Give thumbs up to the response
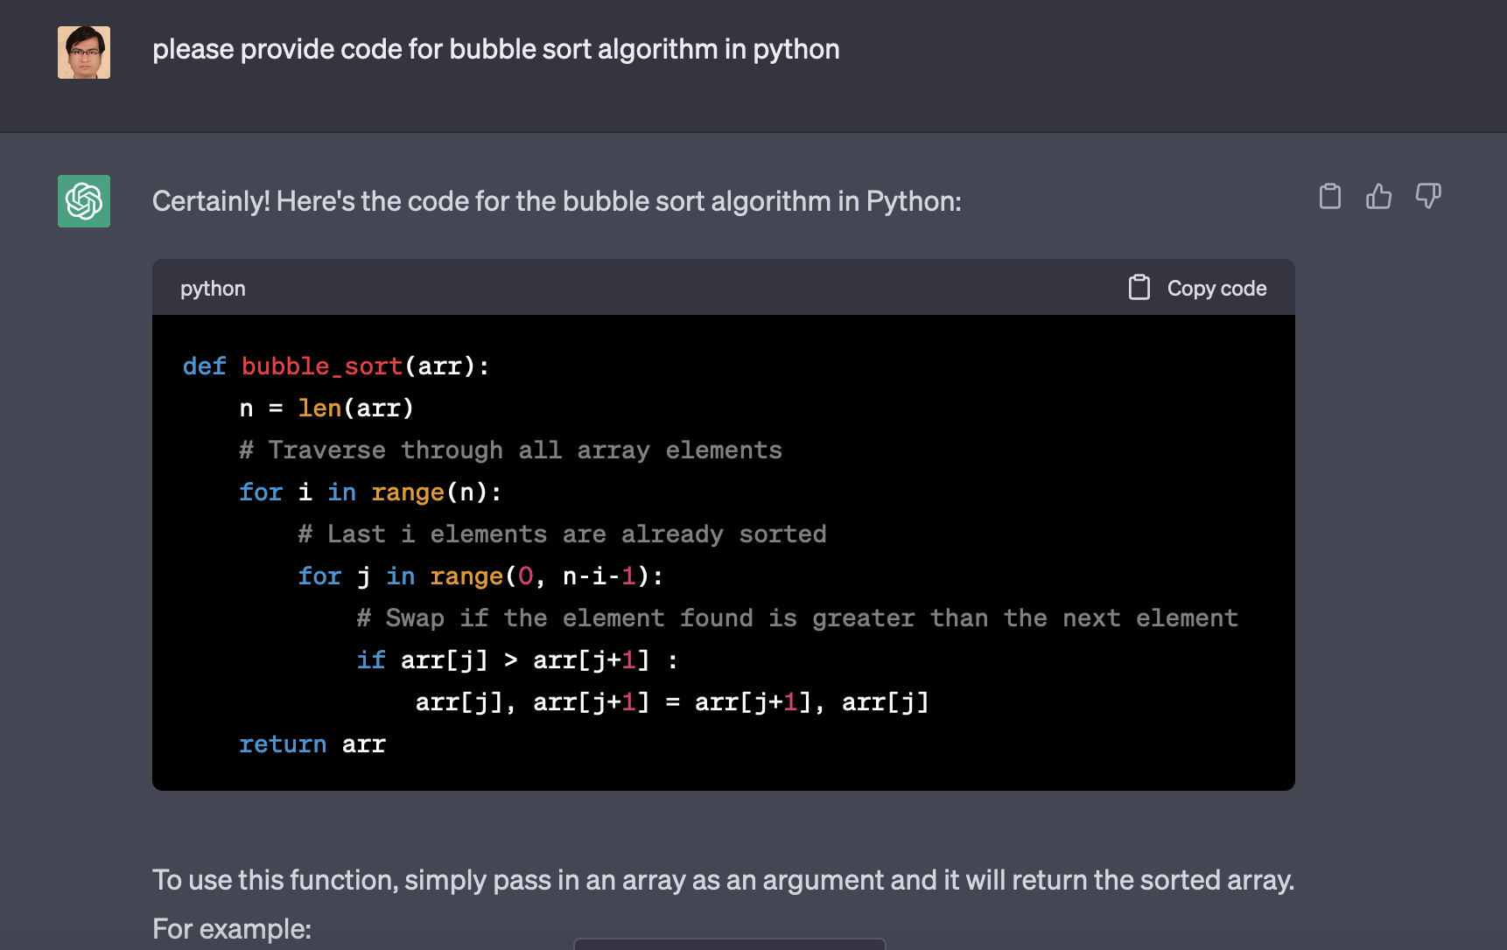Image resolution: width=1507 pixels, height=950 pixels. (x=1378, y=196)
